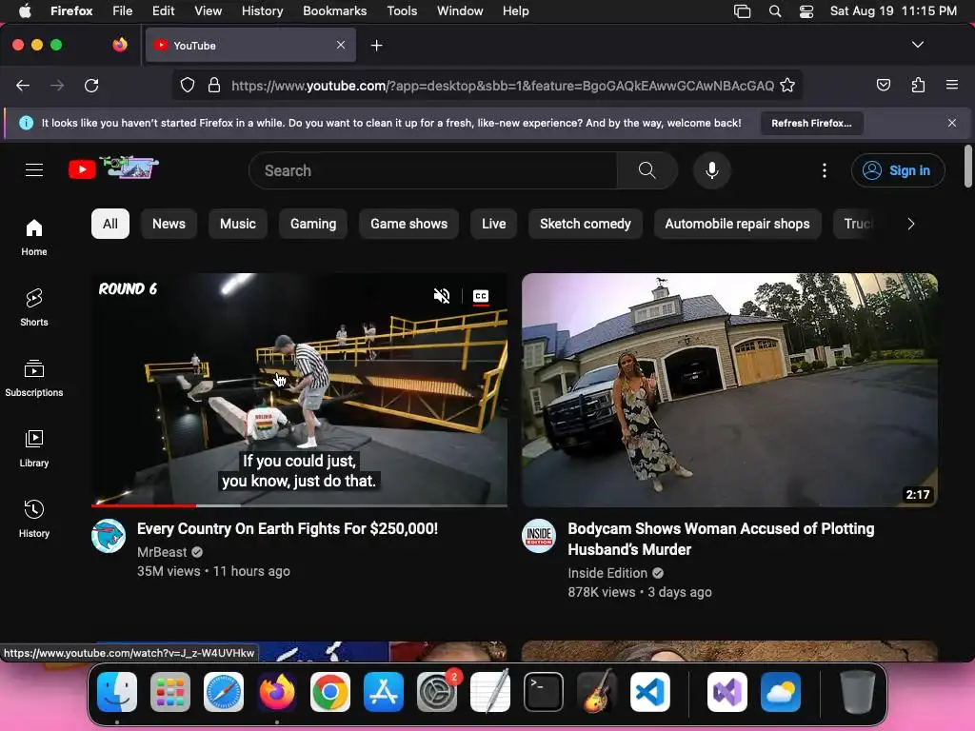Seek in the MrBeast preview progress bar
The image size is (975, 731).
coord(299,505)
